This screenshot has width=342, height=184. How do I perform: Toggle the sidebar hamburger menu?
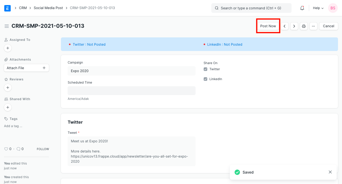tap(6, 26)
